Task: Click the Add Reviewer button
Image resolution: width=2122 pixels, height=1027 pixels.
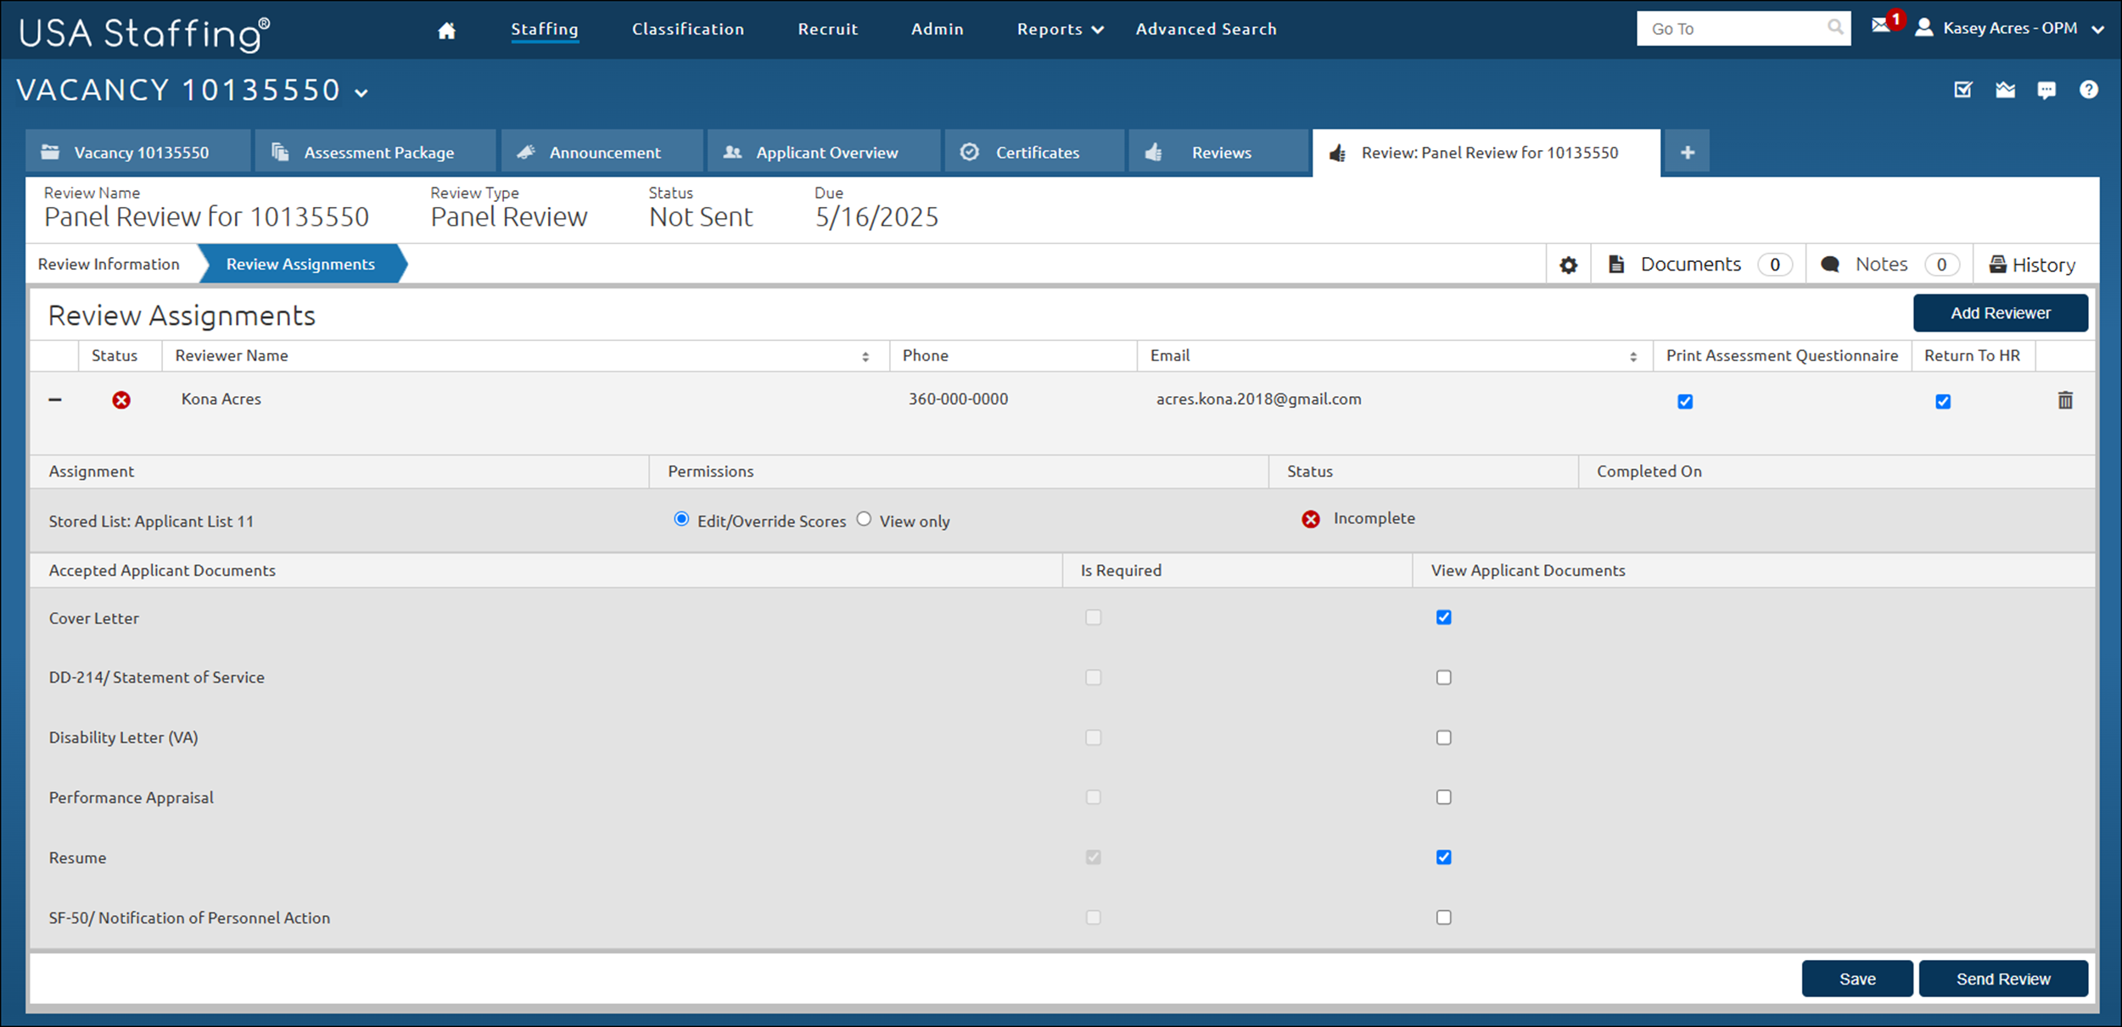Action: coord(2000,313)
